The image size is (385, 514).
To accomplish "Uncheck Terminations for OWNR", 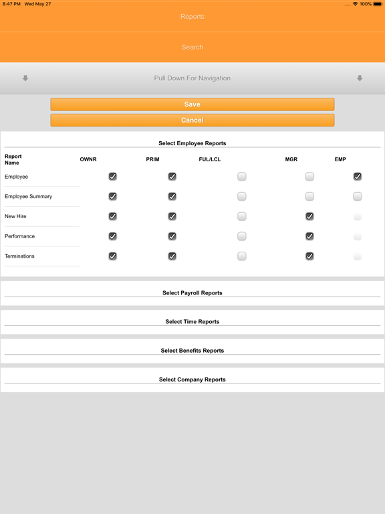I will pos(112,256).
